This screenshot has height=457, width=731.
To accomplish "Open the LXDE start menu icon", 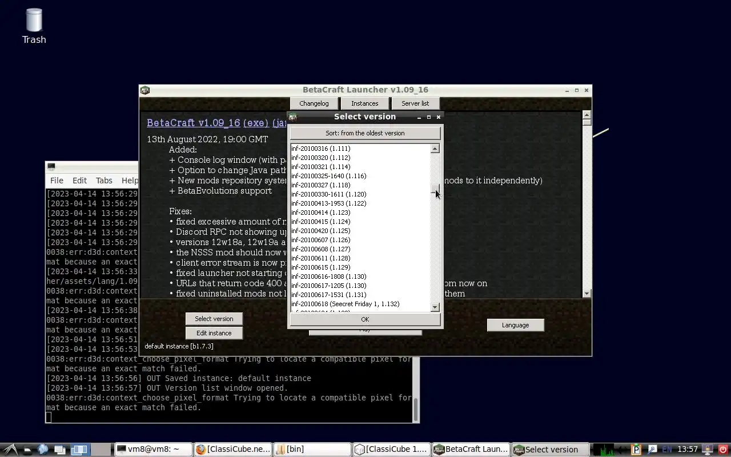I will (10, 450).
